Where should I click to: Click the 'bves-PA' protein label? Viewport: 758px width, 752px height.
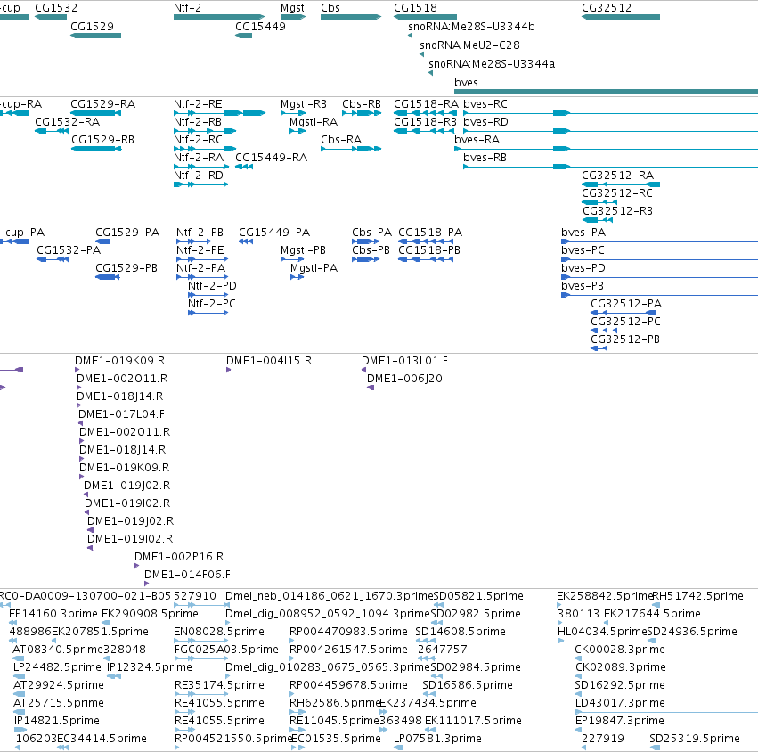583,233
